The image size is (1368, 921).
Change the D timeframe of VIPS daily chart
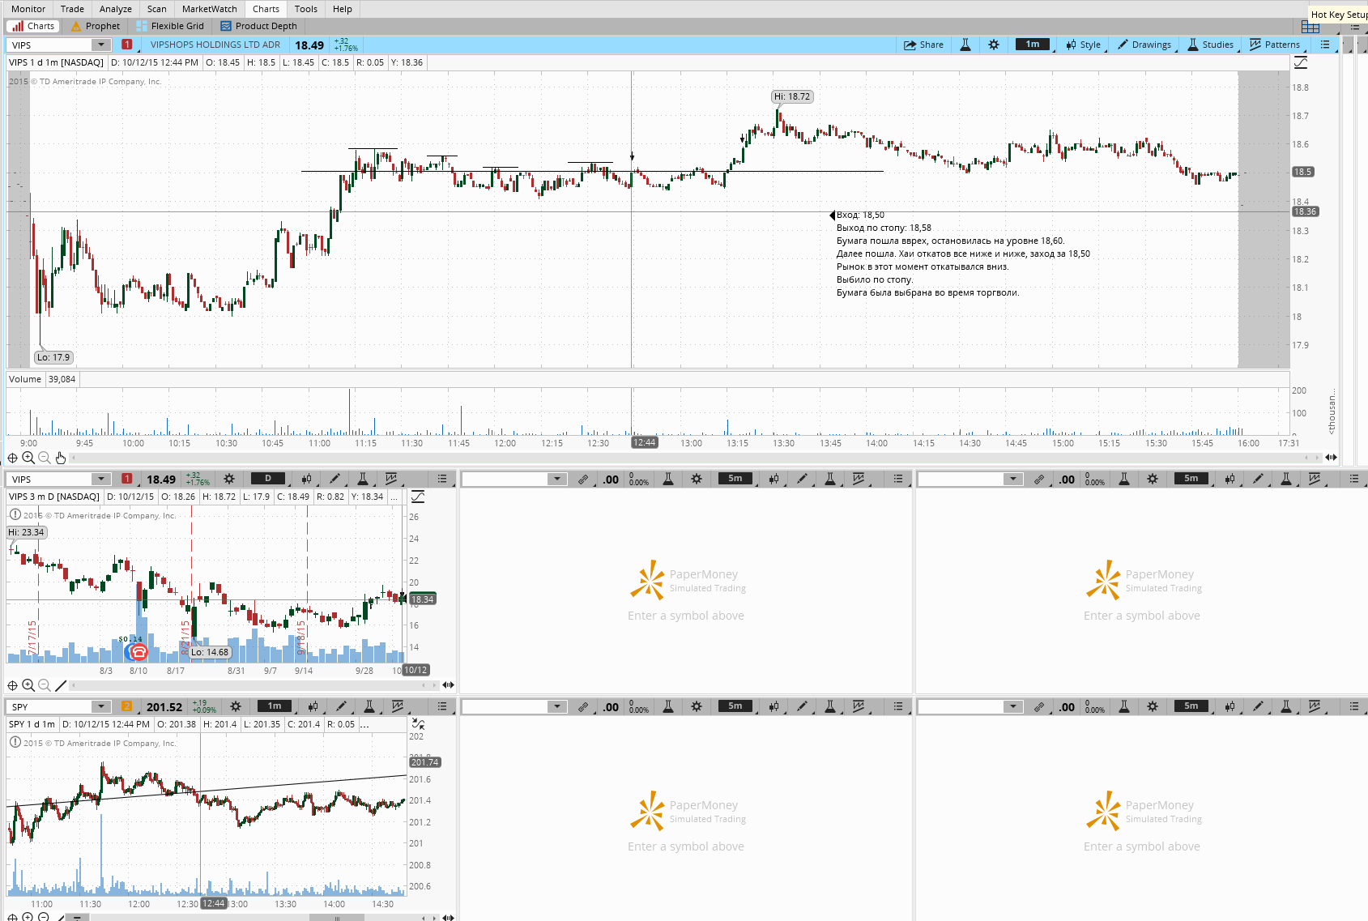[x=268, y=479]
